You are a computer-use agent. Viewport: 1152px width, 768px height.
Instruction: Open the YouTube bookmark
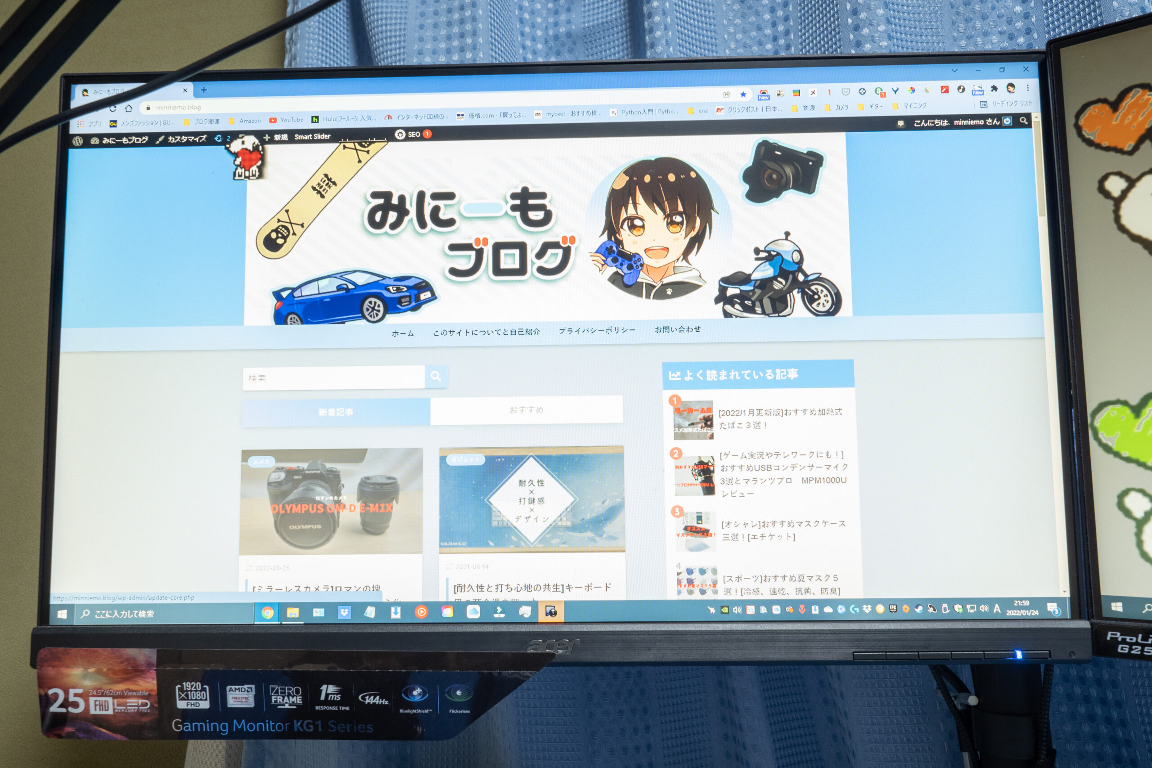pos(287,120)
